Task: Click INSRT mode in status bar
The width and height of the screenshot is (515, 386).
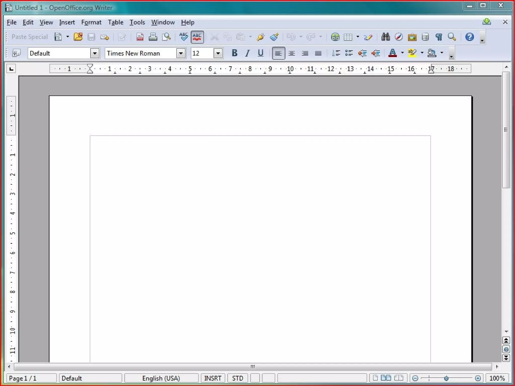Action: [x=212, y=378]
